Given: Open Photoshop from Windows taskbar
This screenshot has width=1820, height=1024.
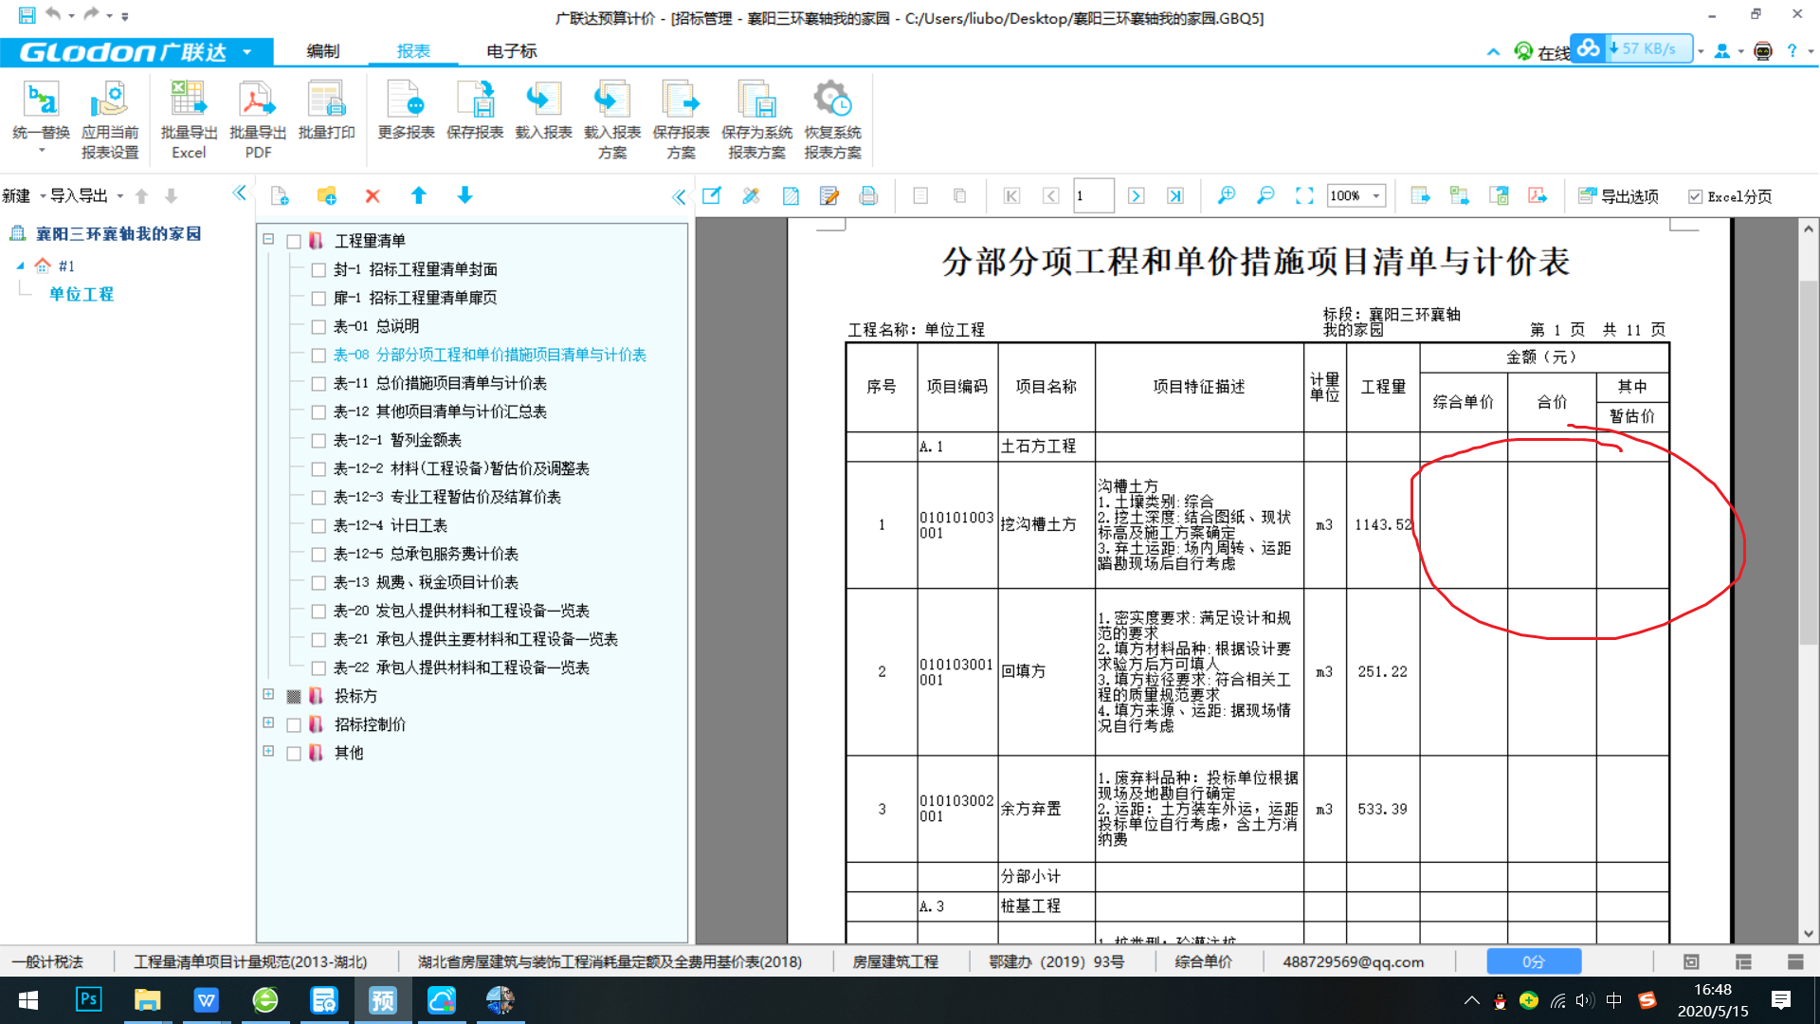Looking at the screenshot, I should tap(88, 999).
